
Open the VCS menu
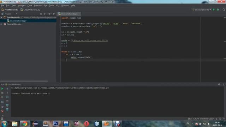tap(58, 6)
